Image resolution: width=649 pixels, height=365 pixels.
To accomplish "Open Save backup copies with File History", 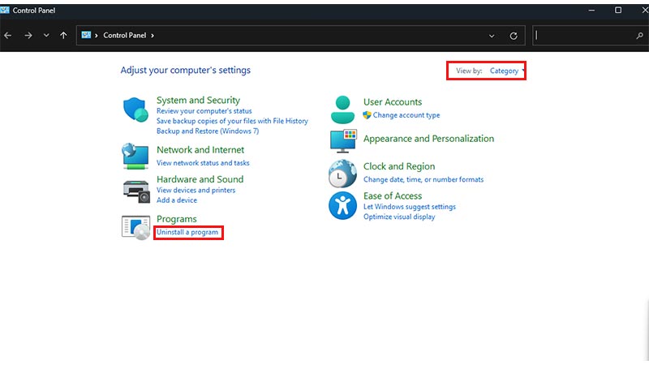I will point(232,121).
